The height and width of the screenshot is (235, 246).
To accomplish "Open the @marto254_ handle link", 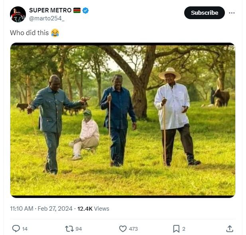I will point(47,18).
